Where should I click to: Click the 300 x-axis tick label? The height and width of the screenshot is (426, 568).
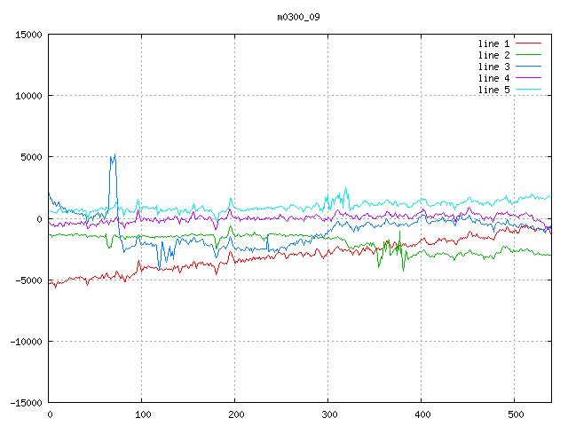[x=327, y=414]
